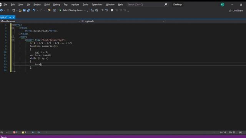Click the open file folder icon
Screen dimensions: 246x138
click(20, 10)
